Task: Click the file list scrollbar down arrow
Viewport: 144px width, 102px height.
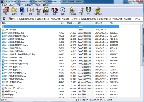Action: point(142,96)
